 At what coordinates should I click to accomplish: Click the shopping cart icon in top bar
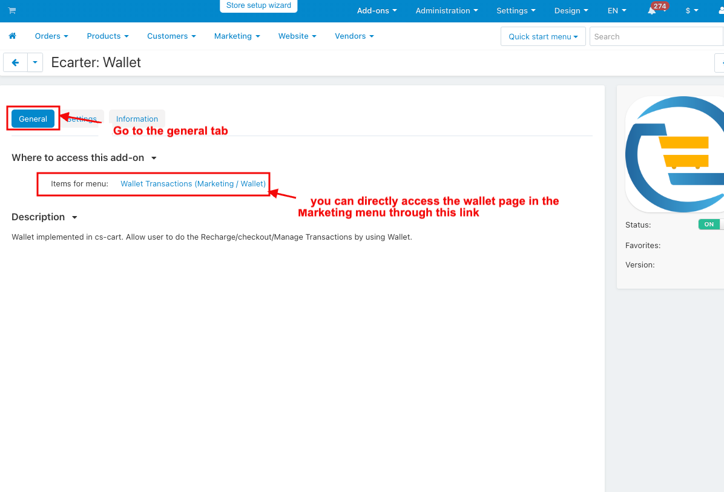point(12,11)
